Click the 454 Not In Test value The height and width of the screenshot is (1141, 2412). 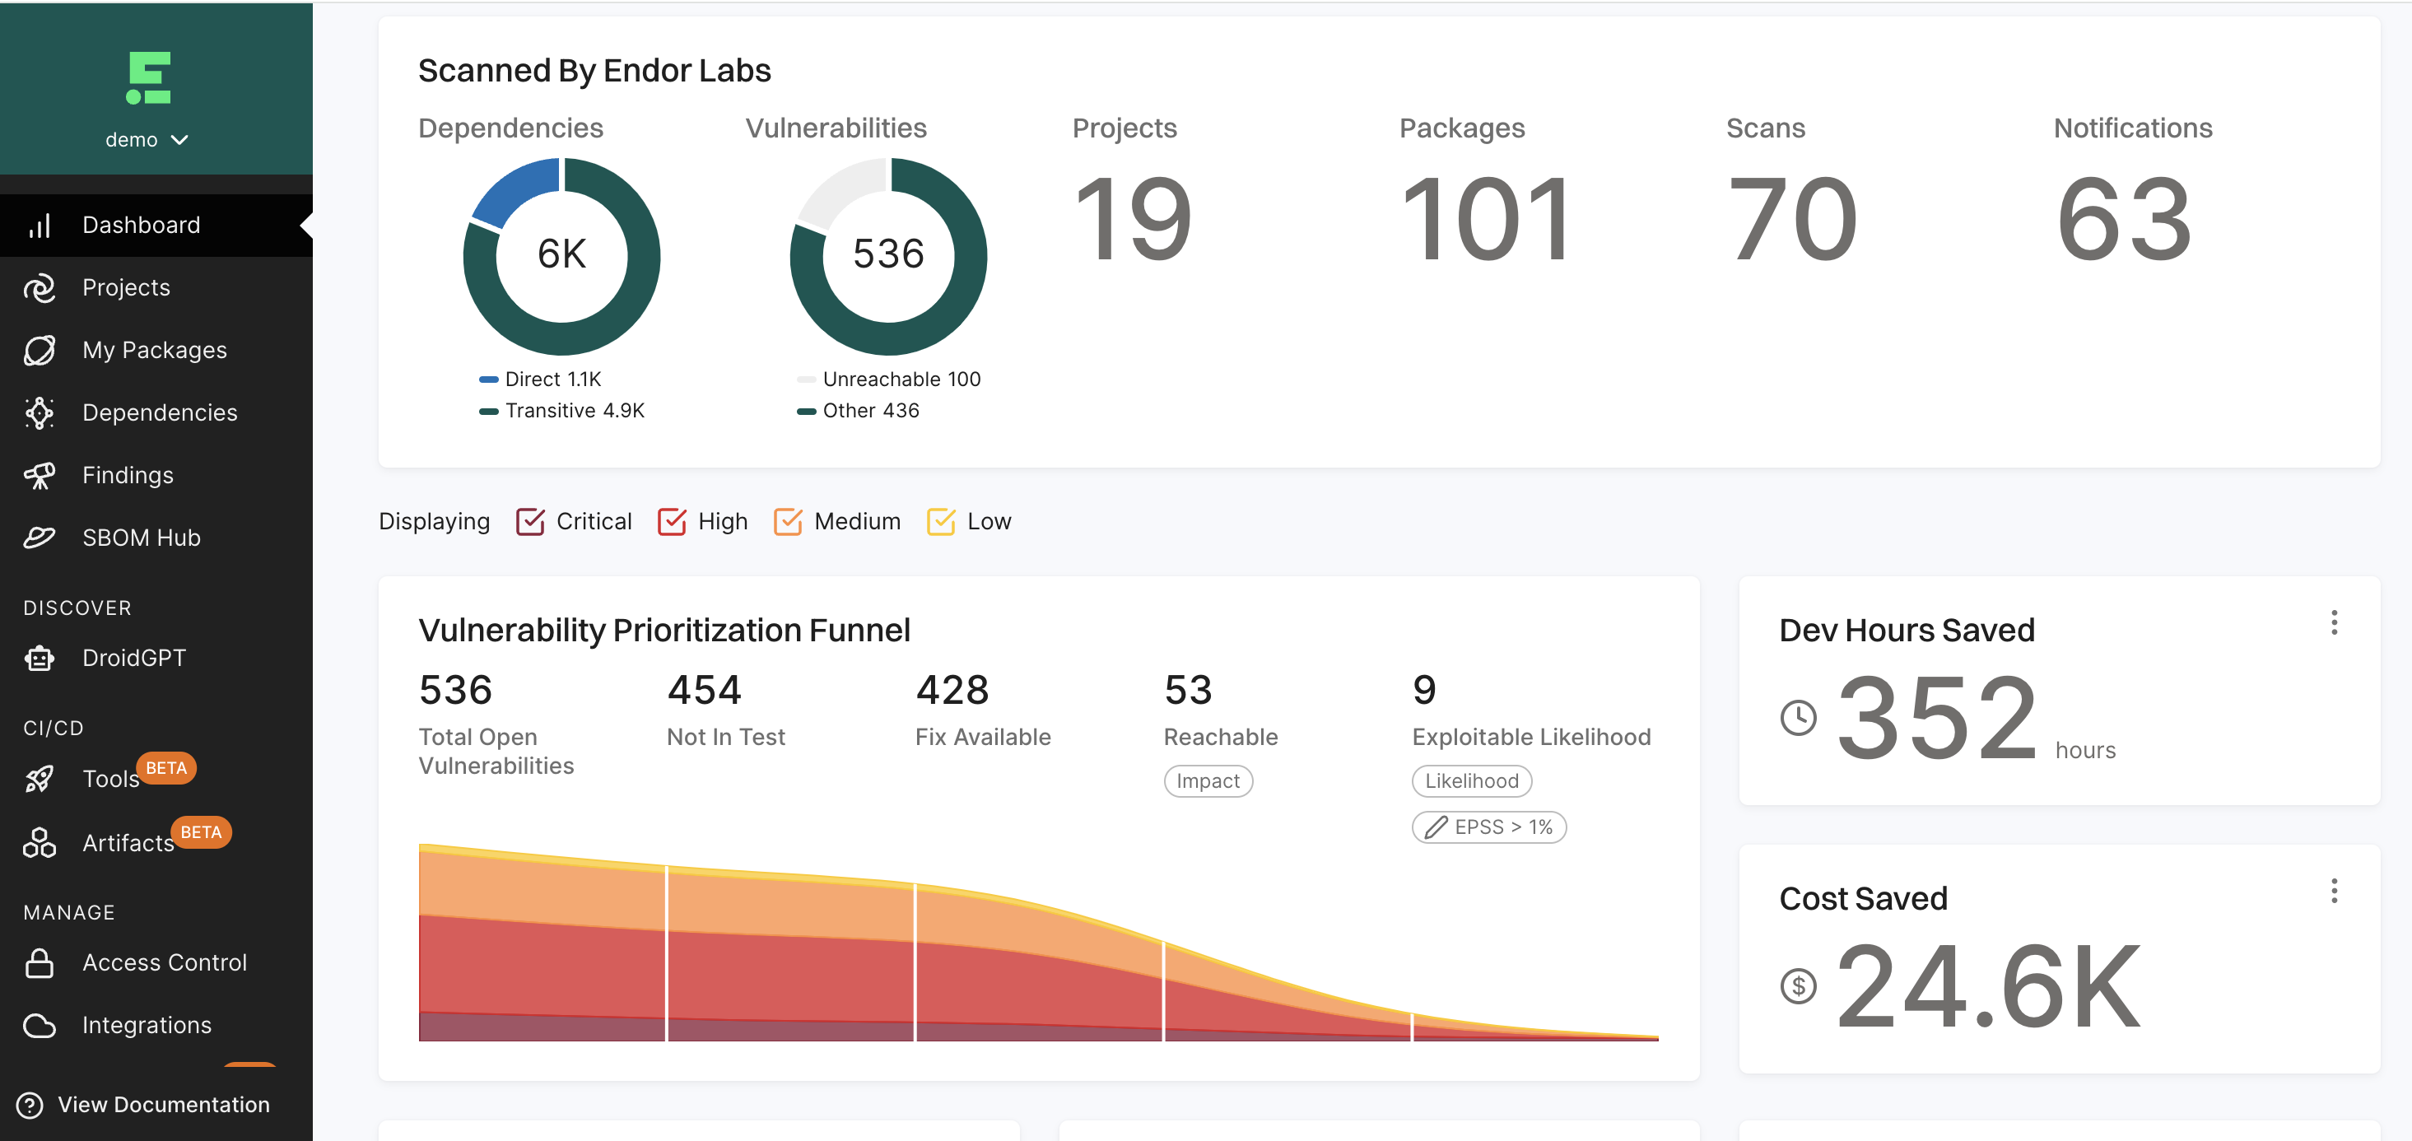704,691
